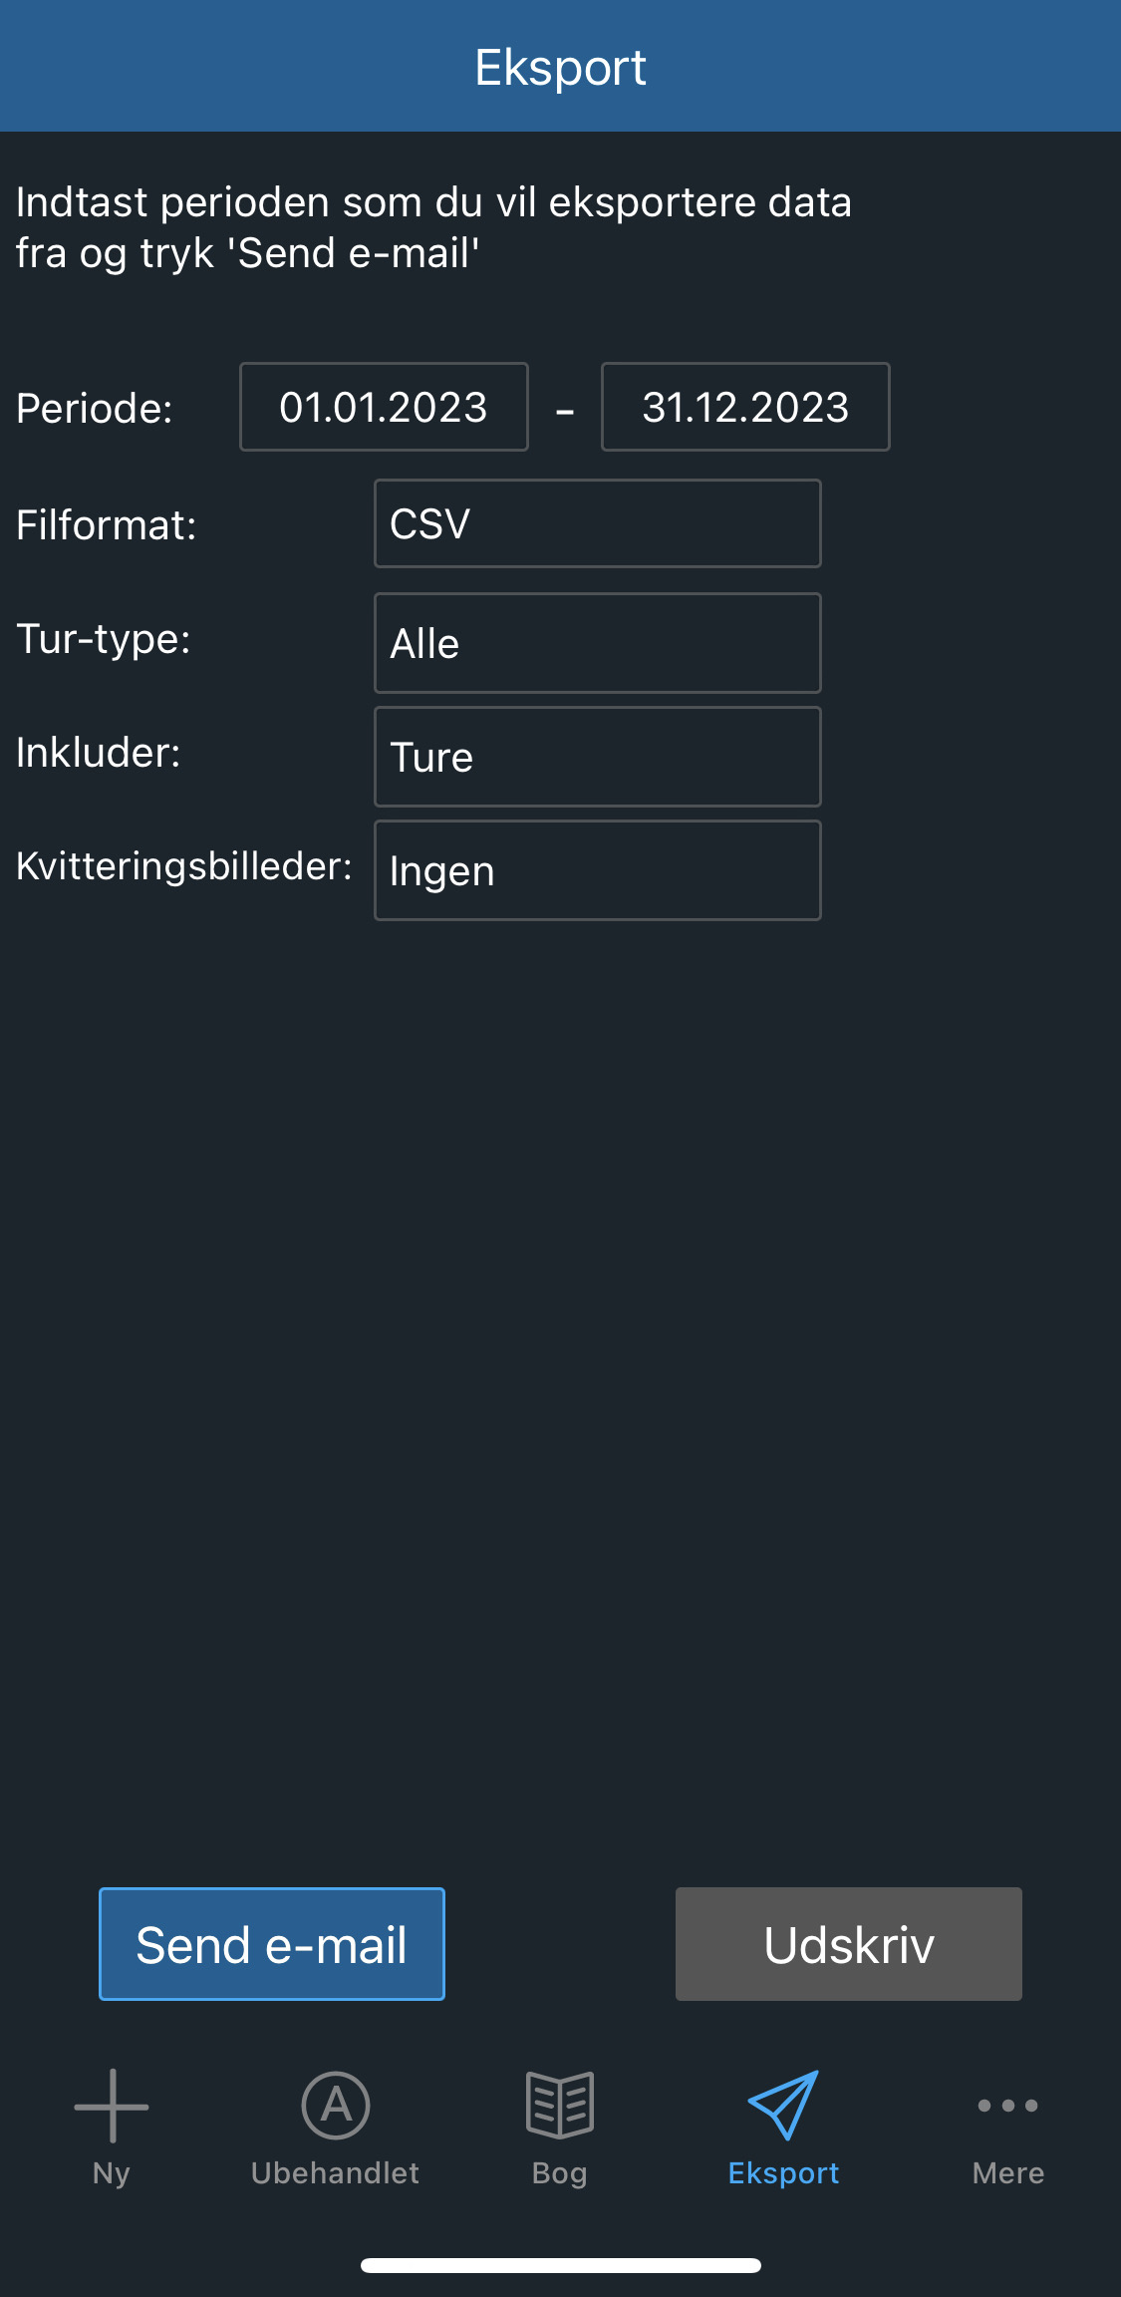Edit the end date 31.12.2023
Image resolution: width=1121 pixels, height=2297 pixels.
745,407
